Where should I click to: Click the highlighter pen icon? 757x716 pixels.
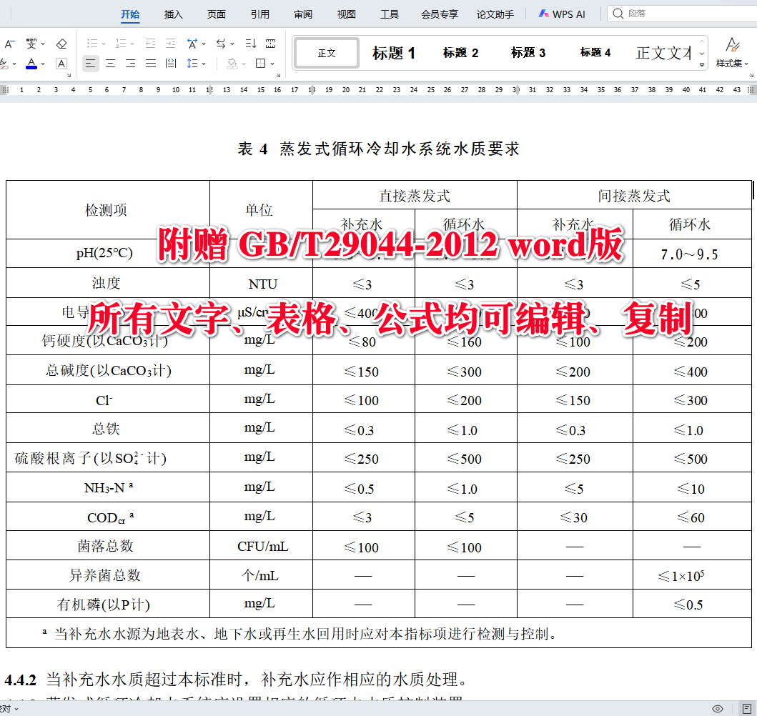tap(4, 64)
